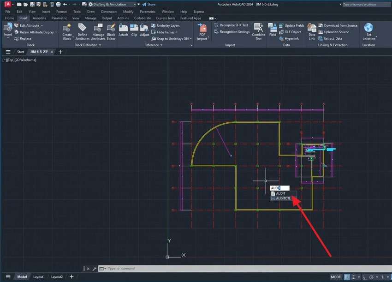Open the Home ribbon tab
This screenshot has width=392, height=282.
10,18
